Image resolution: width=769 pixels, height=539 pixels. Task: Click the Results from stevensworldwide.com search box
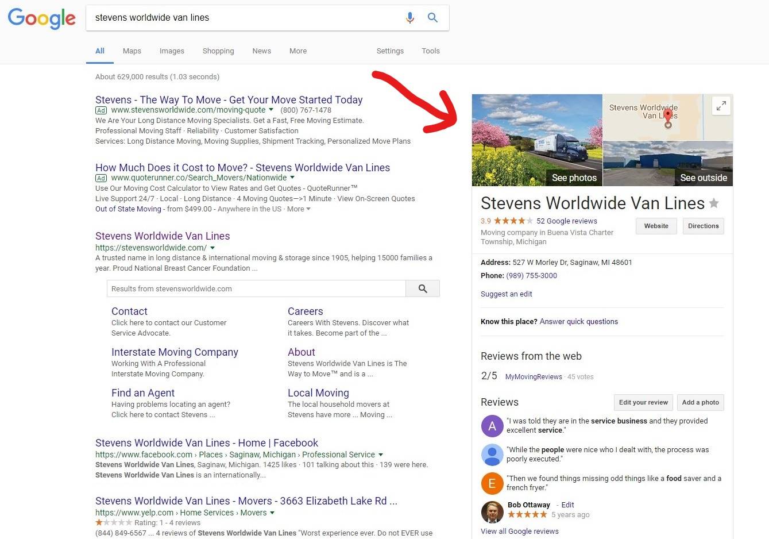click(x=256, y=288)
